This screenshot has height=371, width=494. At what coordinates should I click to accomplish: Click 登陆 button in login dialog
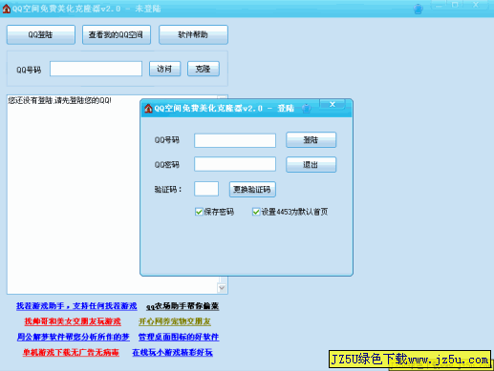click(x=311, y=140)
